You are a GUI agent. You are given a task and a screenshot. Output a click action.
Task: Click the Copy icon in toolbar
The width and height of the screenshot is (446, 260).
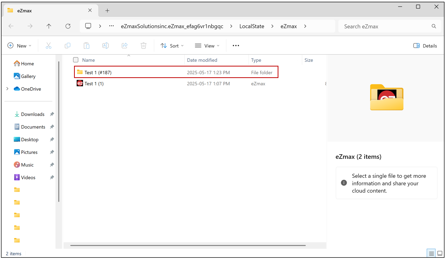tap(68, 46)
